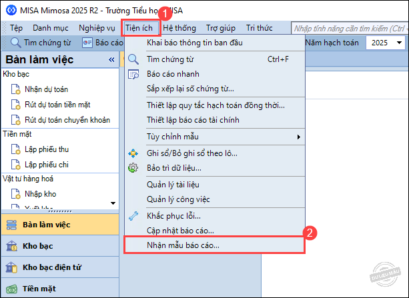409x298 pixels.
Task: Click the Báo cáo nhanh menu icon
Action: (x=133, y=74)
